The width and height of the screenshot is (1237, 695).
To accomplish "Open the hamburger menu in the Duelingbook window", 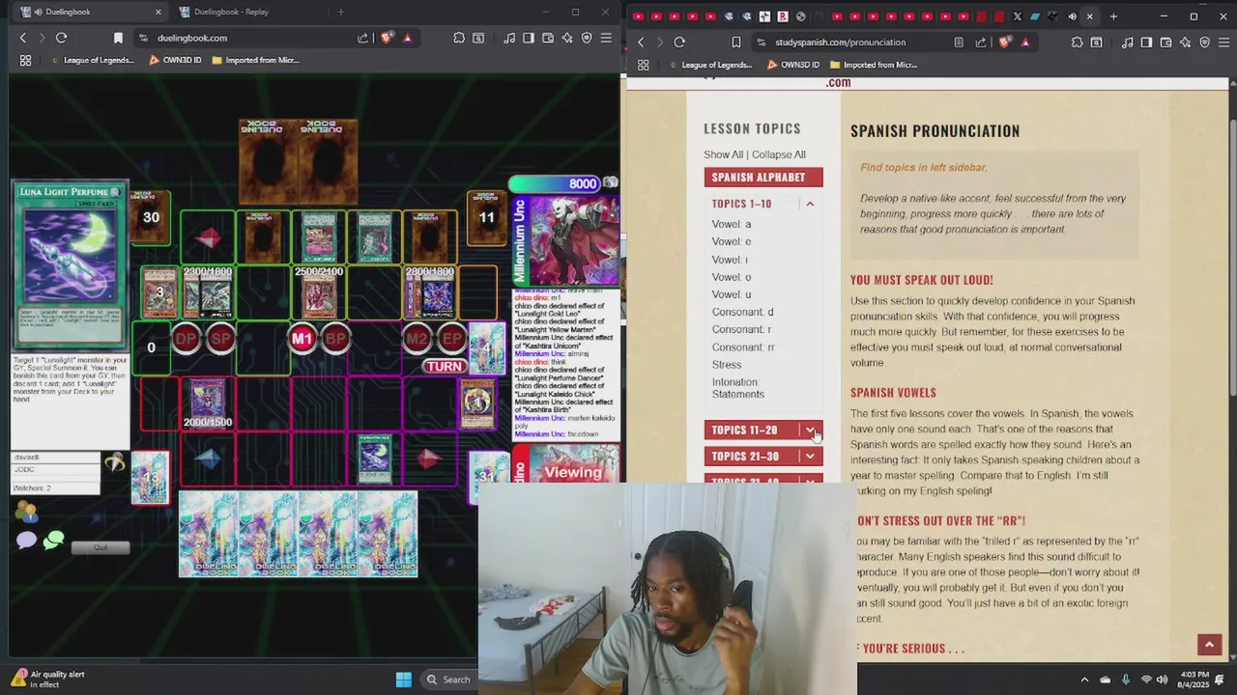I will (606, 38).
